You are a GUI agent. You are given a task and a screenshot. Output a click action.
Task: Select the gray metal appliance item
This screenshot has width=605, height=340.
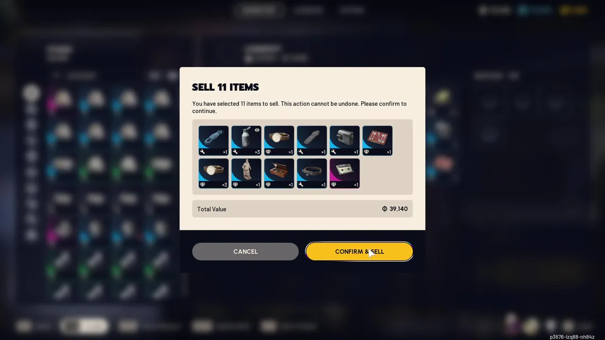[x=345, y=140]
